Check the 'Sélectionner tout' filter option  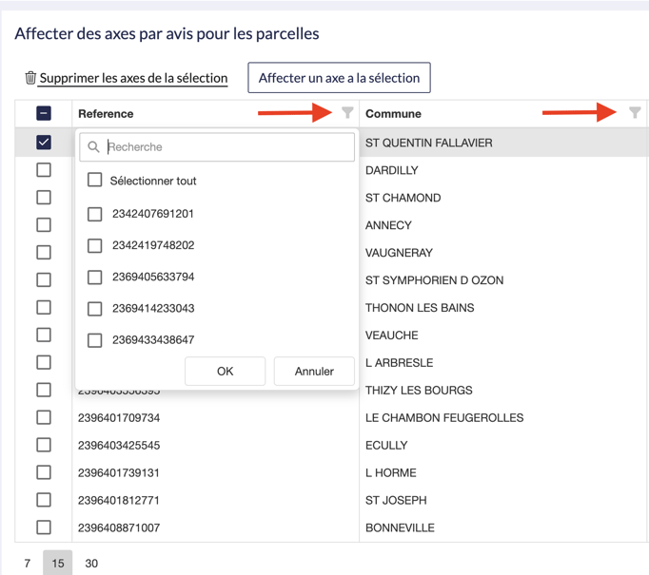tap(95, 181)
